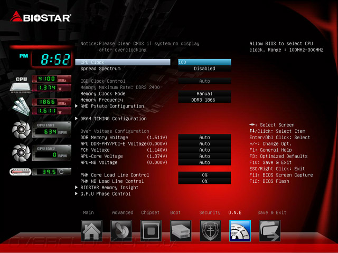Switch to the Security tab label

pos(210,212)
